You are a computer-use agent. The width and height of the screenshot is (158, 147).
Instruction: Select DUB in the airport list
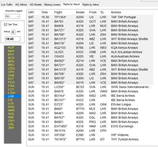pos(11,75)
